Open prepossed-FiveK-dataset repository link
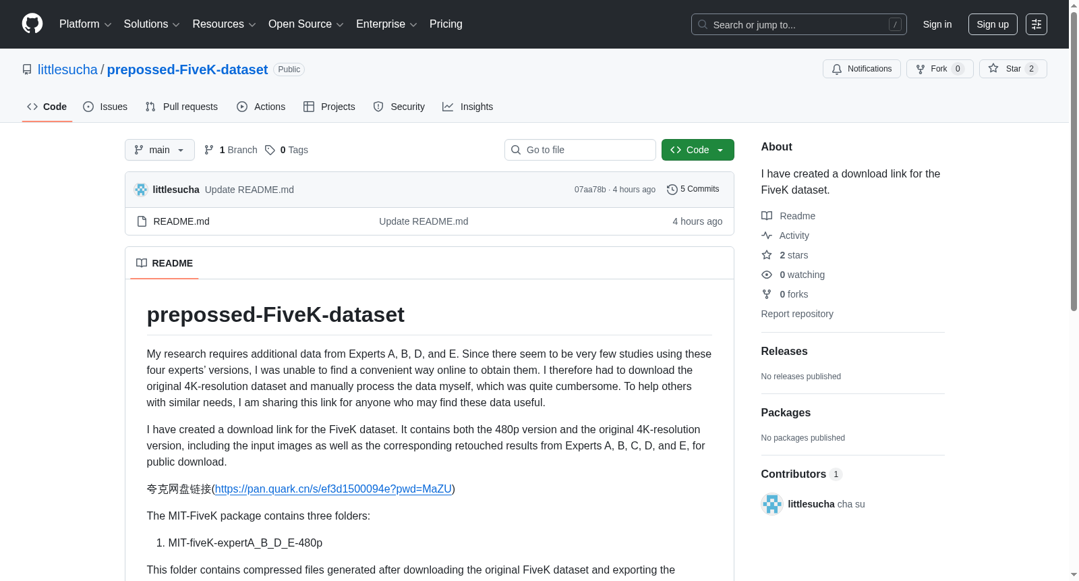The image size is (1079, 581). pos(187,70)
